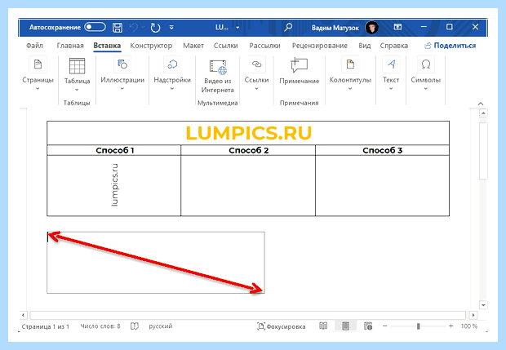Viewport: 506px width, 350px height.
Task: Click the Undo arrow icon
Action: tap(134, 28)
